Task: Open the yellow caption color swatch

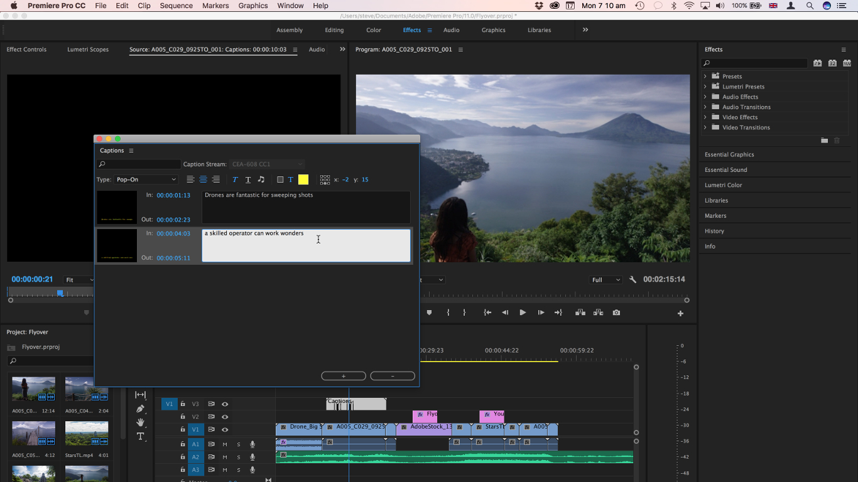Action: click(303, 179)
